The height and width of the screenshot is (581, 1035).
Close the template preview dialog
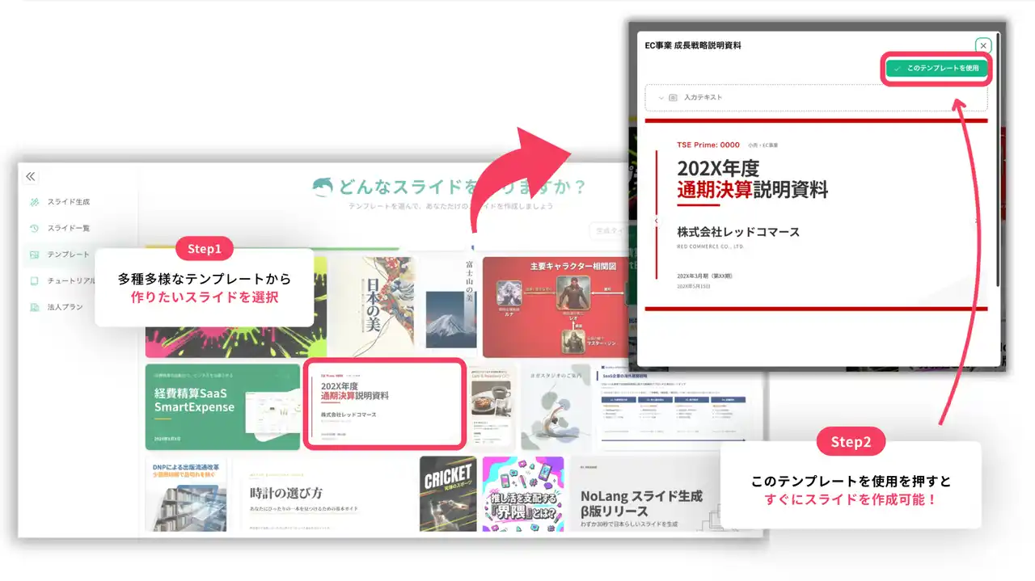tap(982, 46)
